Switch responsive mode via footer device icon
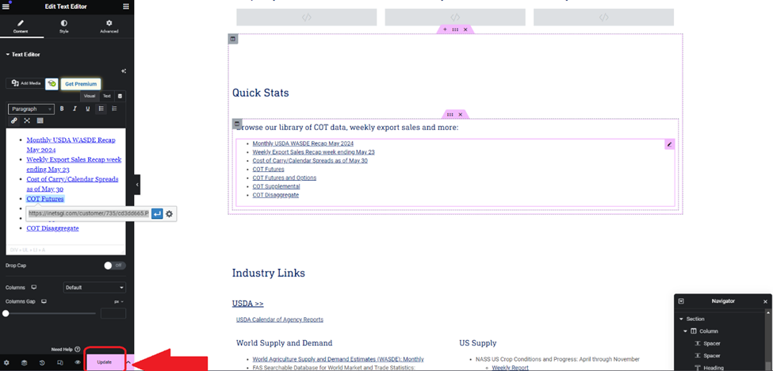The image size is (773, 371). pyautogui.click(x=59, y=362)
